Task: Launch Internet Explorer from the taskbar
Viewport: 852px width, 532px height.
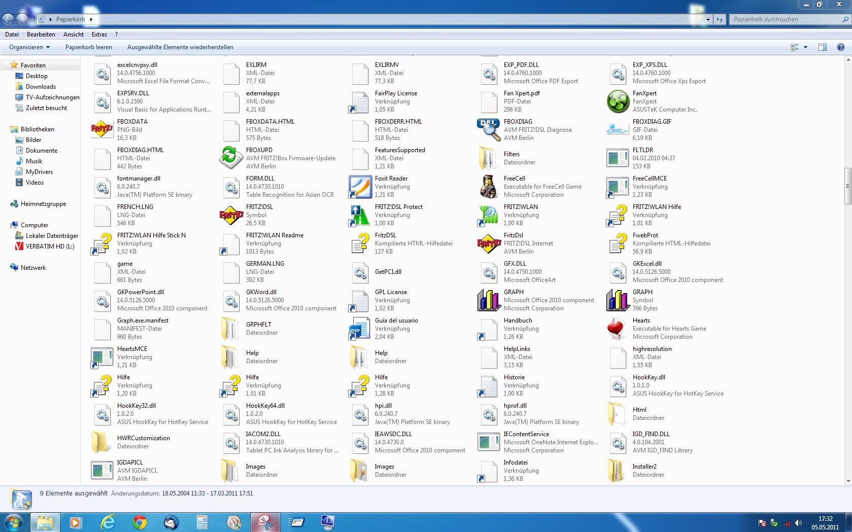Action: pos(108,522)
